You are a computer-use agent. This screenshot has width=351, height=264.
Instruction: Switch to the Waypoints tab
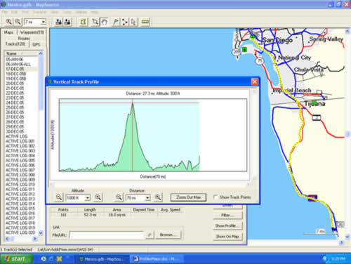[x=32, y=32]
